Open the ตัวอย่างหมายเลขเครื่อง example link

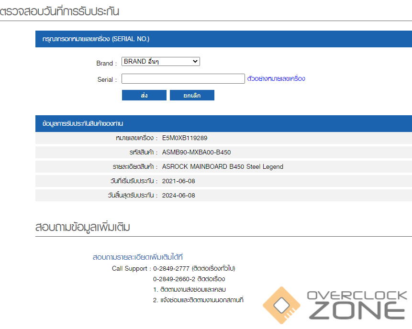276,78
